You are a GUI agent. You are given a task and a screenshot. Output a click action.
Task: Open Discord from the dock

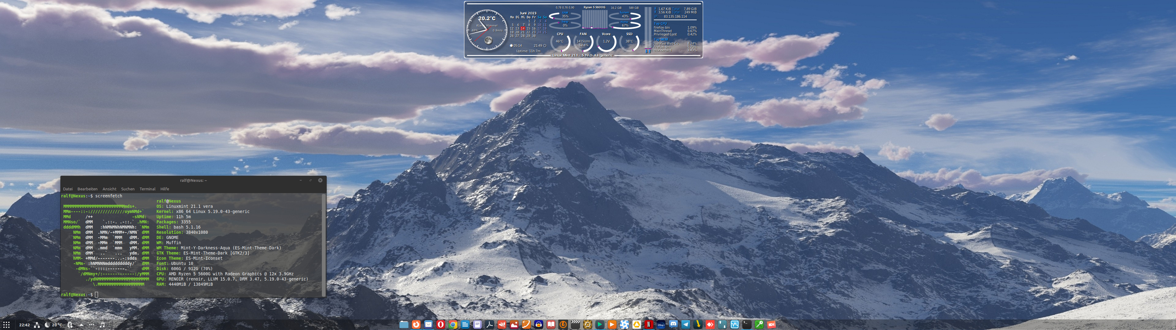click(x=673, y=324)
